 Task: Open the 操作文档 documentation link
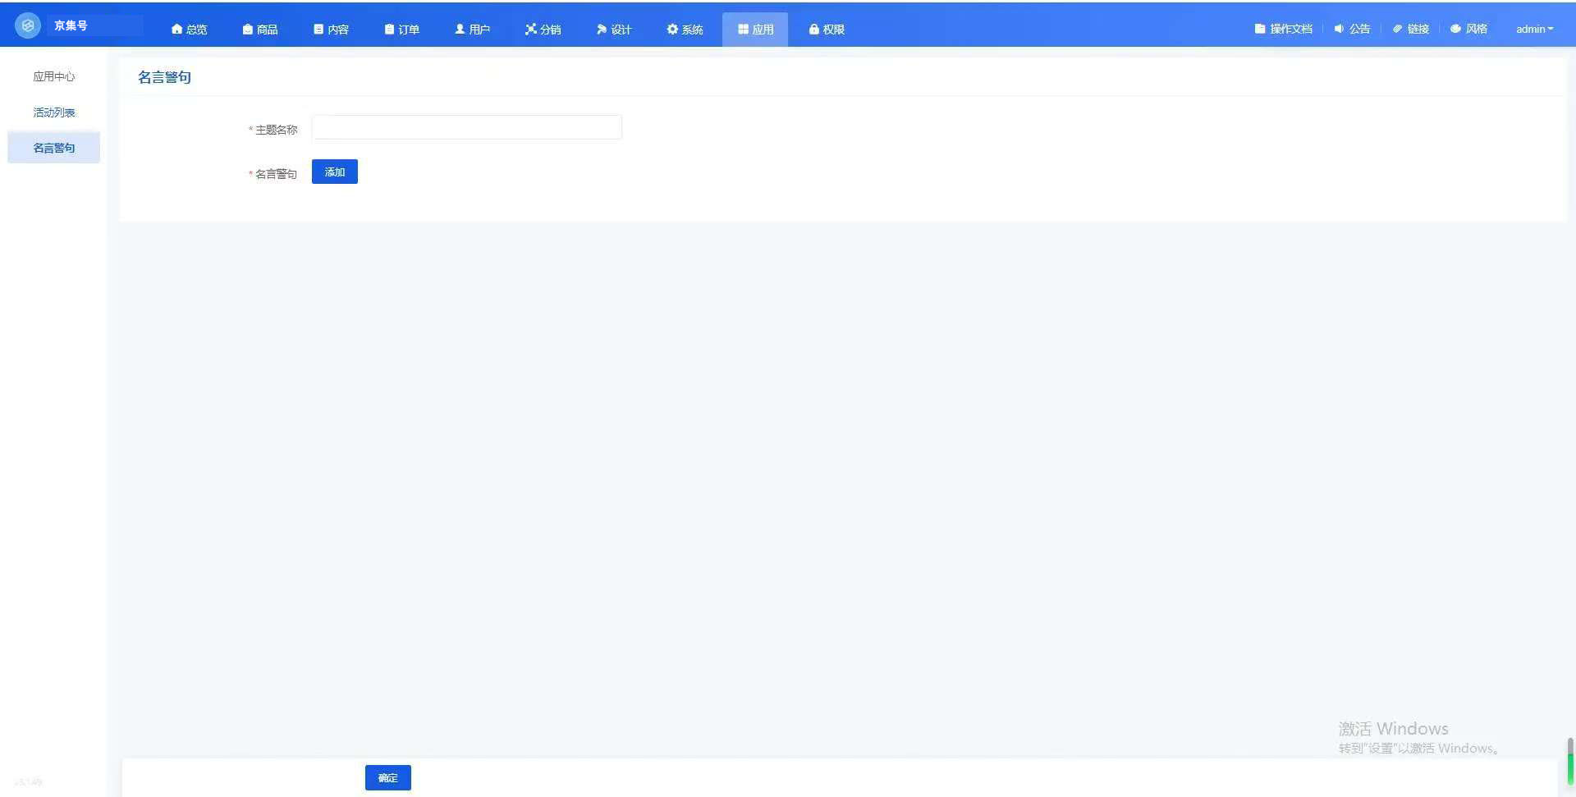click(x=1283, y=29)
